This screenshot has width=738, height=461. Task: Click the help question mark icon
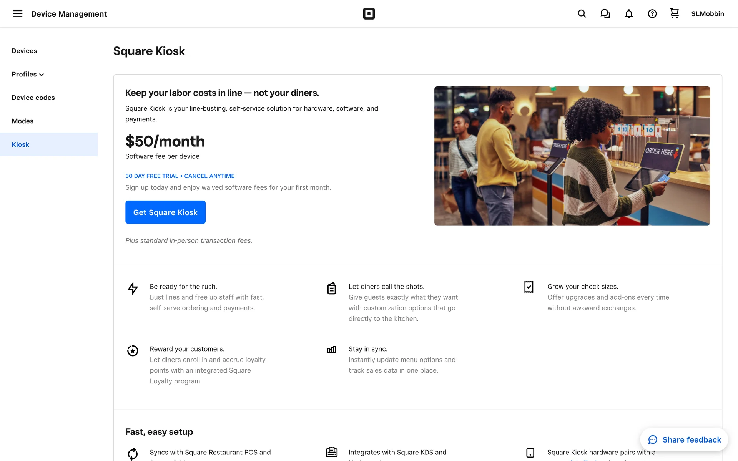coord(652,14)
